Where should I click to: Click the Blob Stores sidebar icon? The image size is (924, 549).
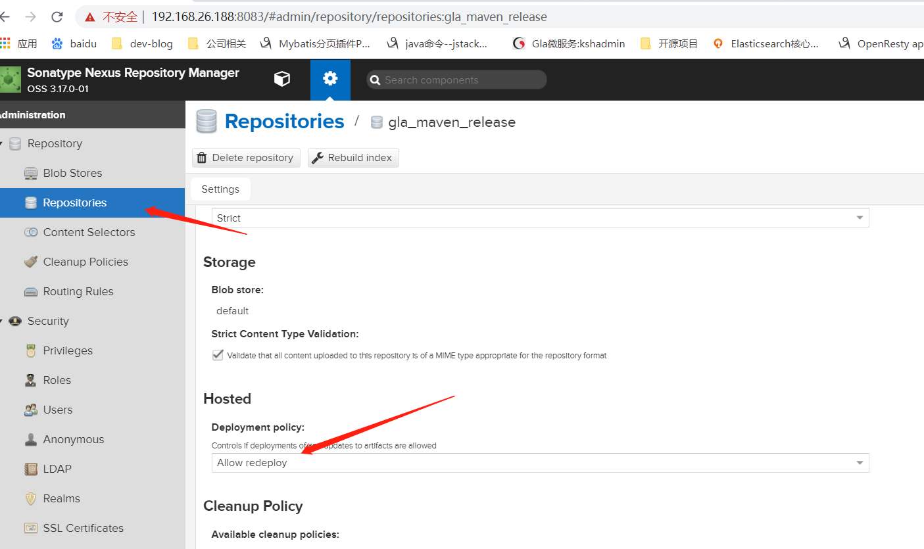[31, 174]
